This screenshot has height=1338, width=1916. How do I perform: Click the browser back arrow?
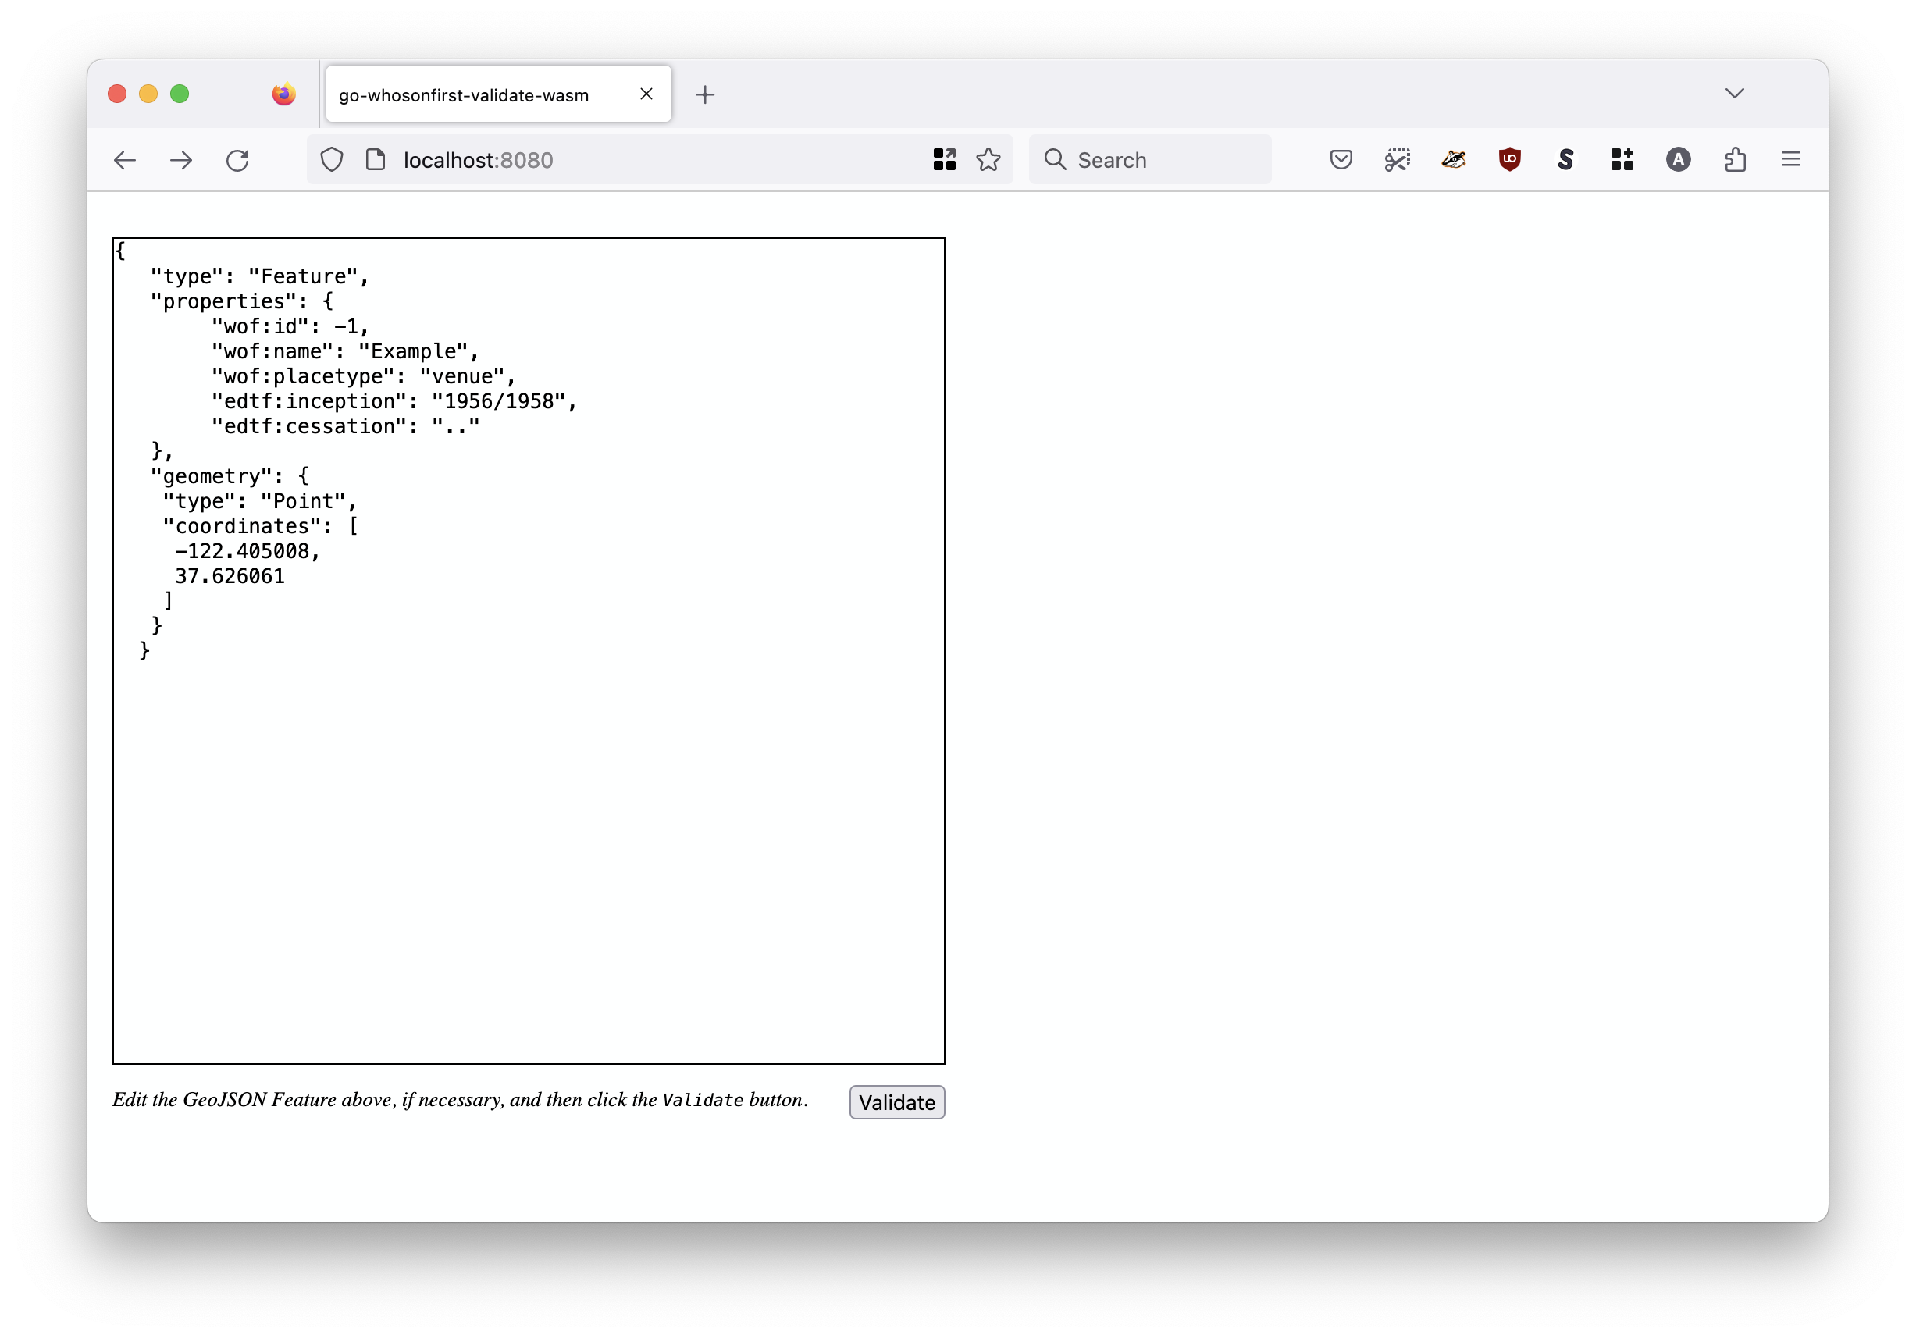[x=125, y=160]
